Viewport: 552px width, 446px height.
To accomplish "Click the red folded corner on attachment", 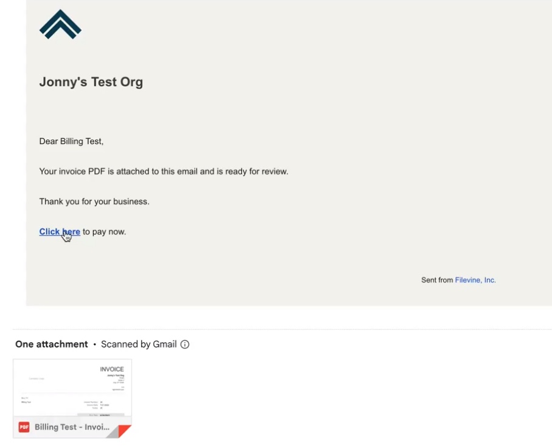I will click(x=125, y=431).
